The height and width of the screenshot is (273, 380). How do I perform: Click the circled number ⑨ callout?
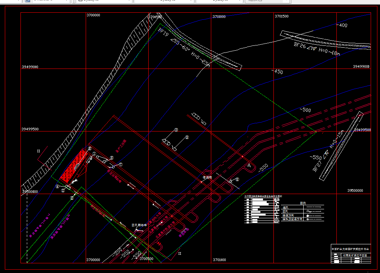pyautogui.click(x=187, y=137)
